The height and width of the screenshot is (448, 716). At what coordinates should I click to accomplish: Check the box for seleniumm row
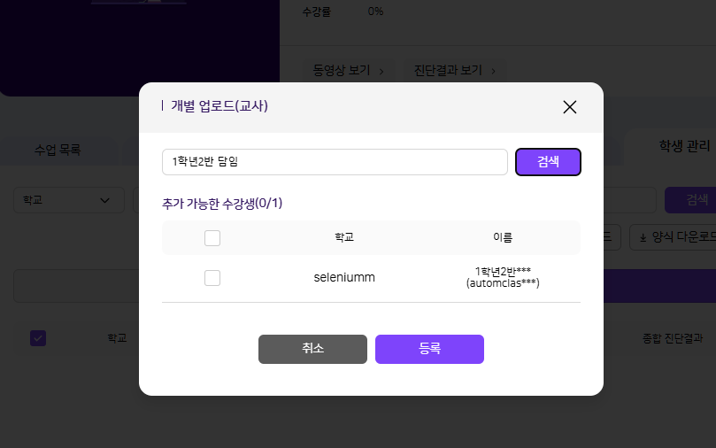pyautogui.click(x=212, y=278)
